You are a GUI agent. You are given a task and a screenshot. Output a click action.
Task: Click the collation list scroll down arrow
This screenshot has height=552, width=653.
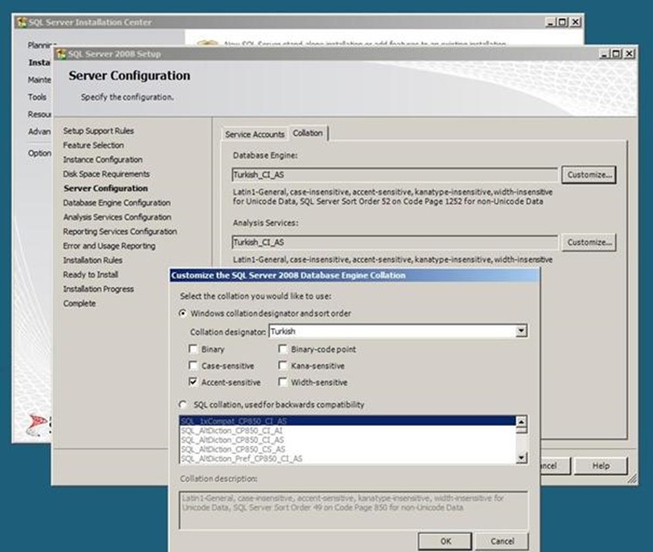point(522,458)
